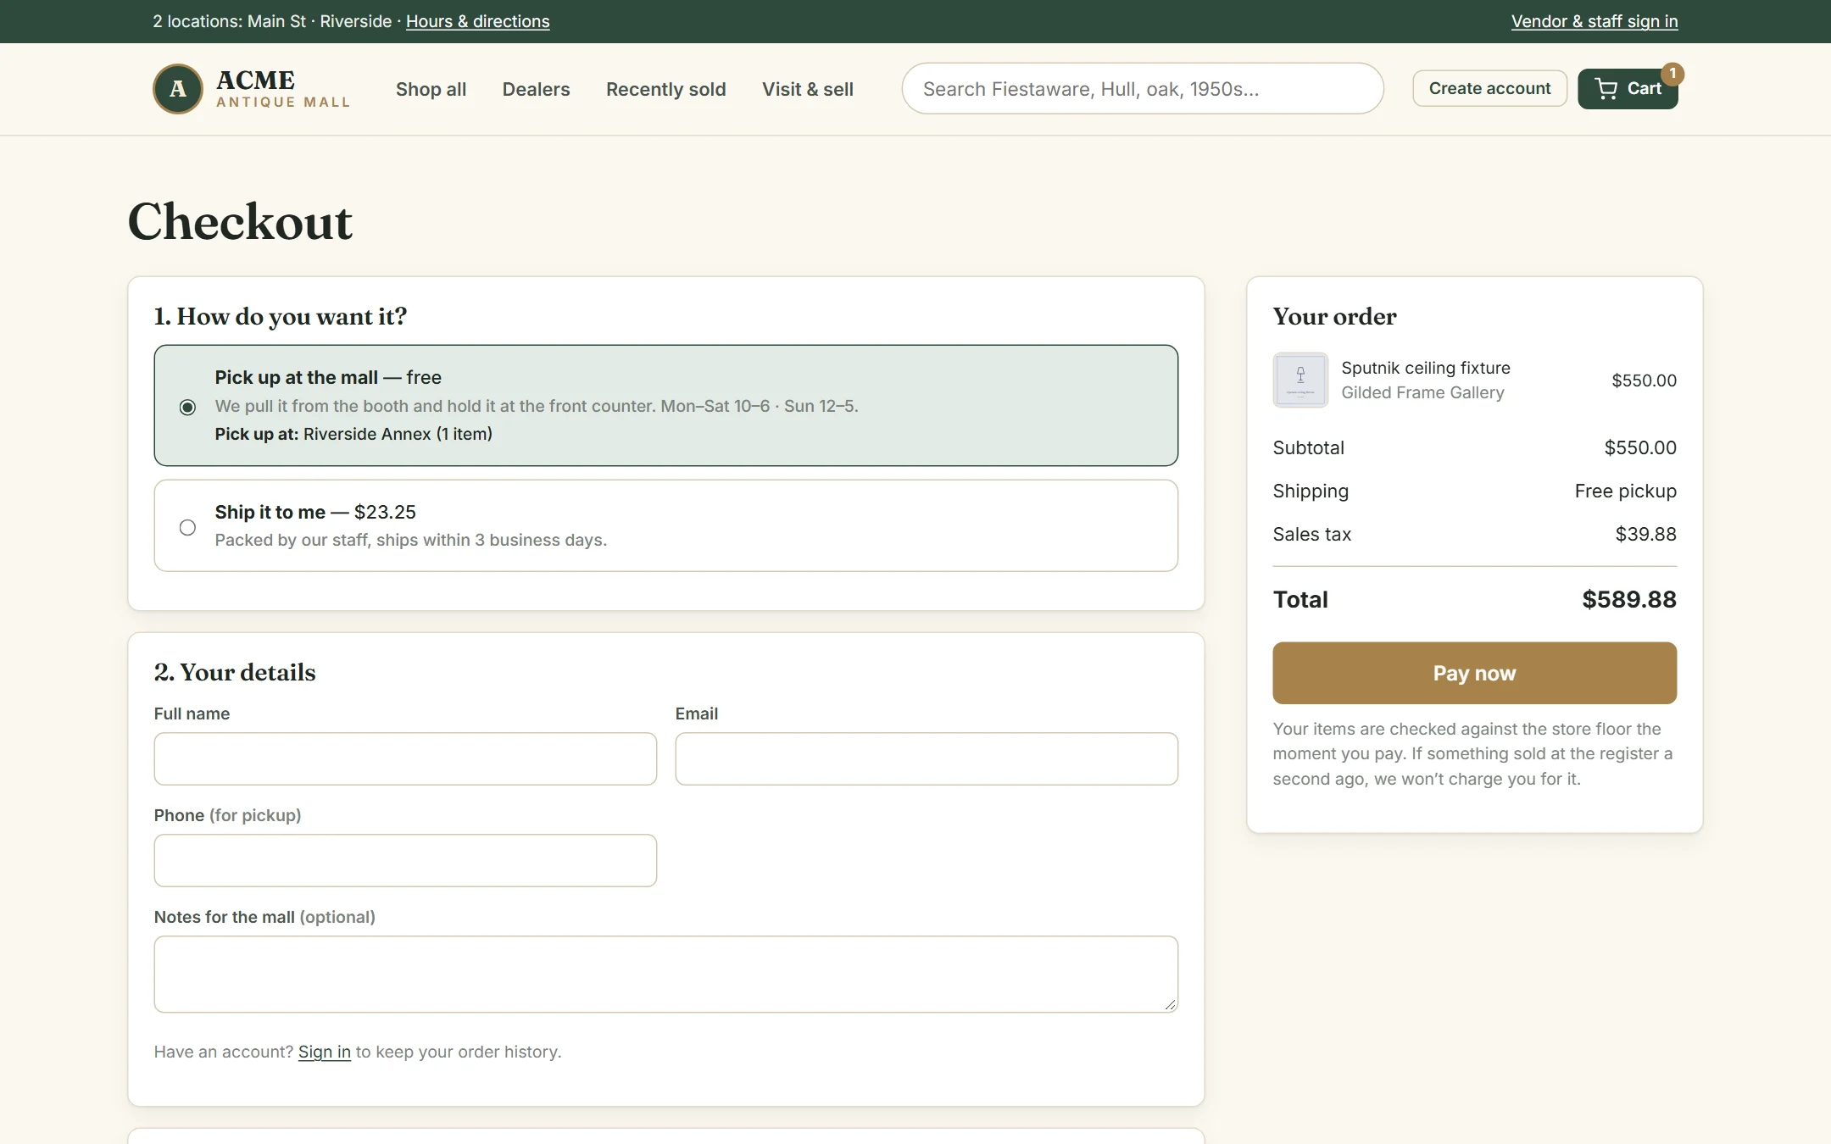Click the Full name input

[405, 758]
